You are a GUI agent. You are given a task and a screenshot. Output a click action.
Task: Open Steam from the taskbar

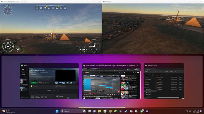click(x=126, y=111)
